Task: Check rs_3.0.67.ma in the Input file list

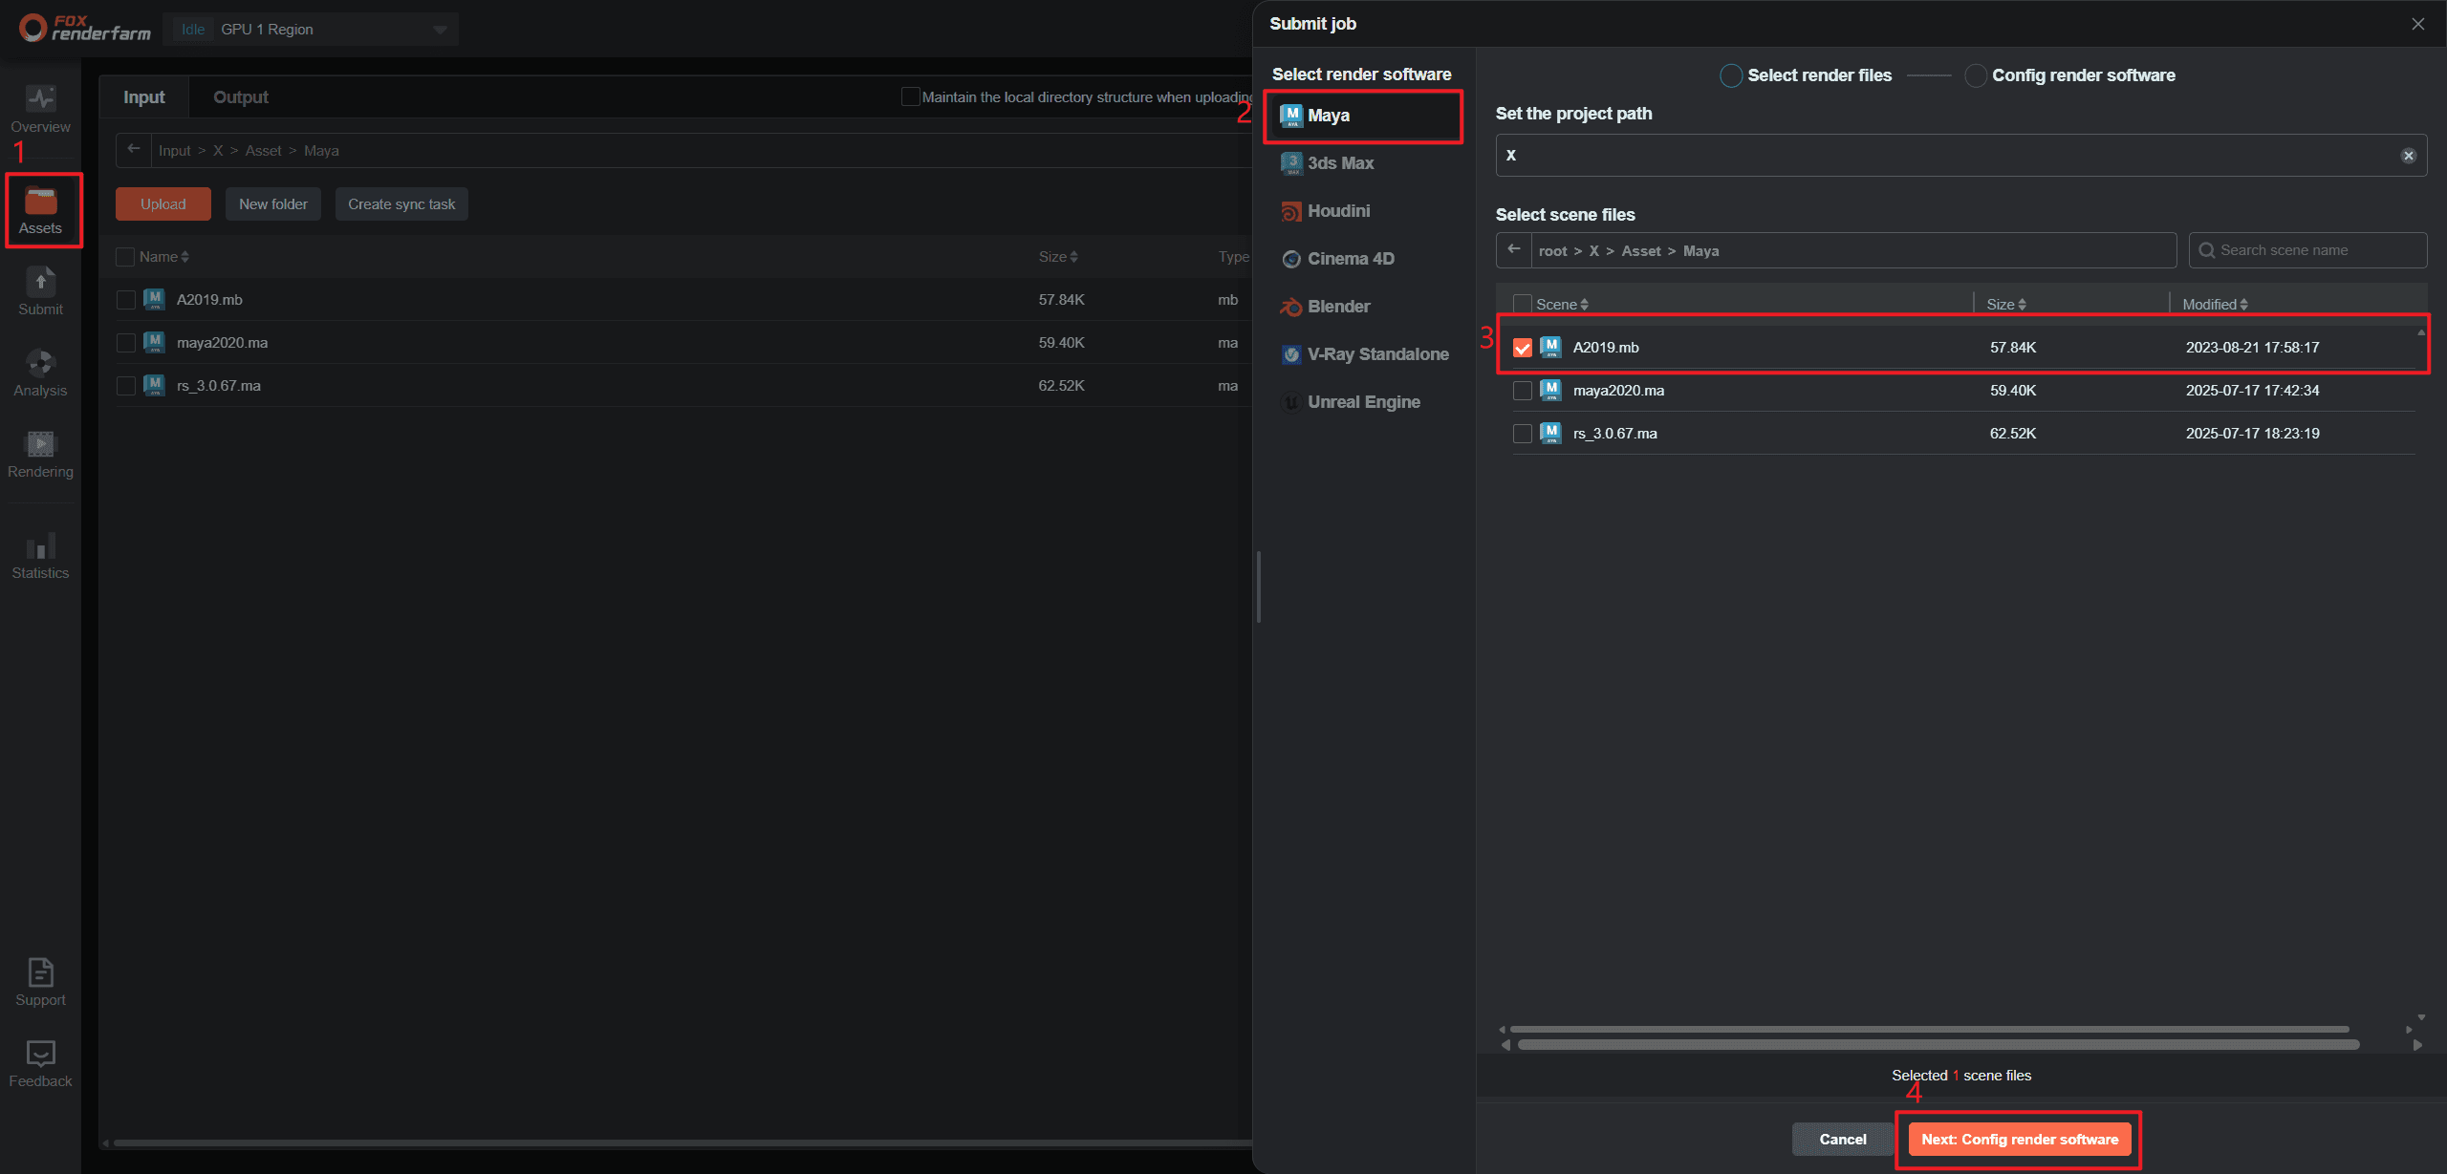Action: coord(125,386)
